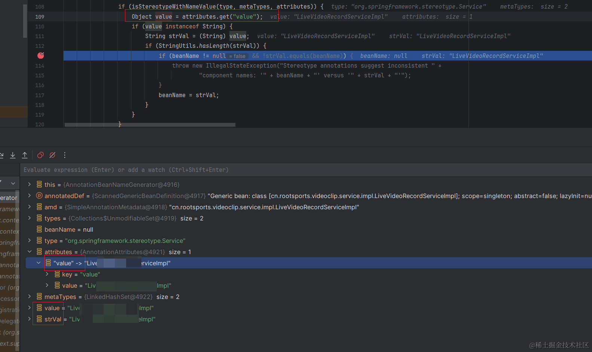Focus the Evaluate expression input field
592x352 pixels.
[306, 170]
